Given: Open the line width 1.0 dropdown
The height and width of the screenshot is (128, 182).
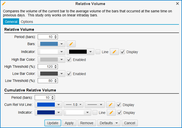Looking at the screenshot, I should [73, 105].
